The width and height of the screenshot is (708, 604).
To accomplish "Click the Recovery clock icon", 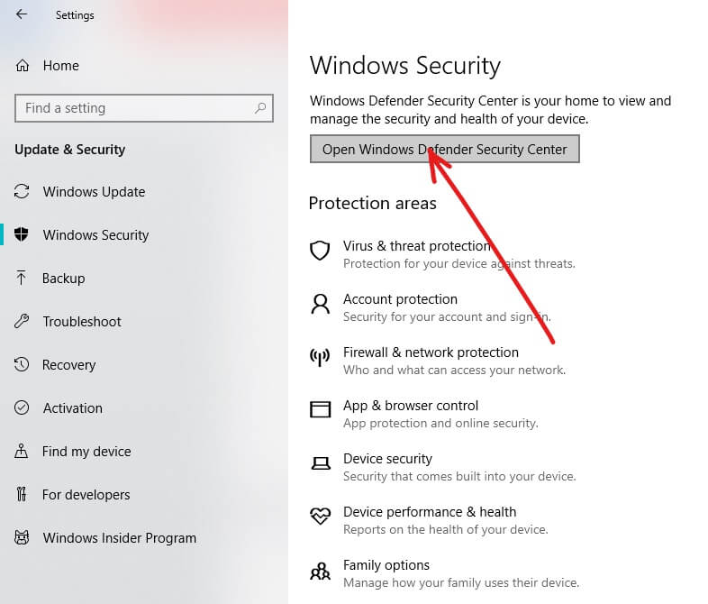I will pos(23,365).
